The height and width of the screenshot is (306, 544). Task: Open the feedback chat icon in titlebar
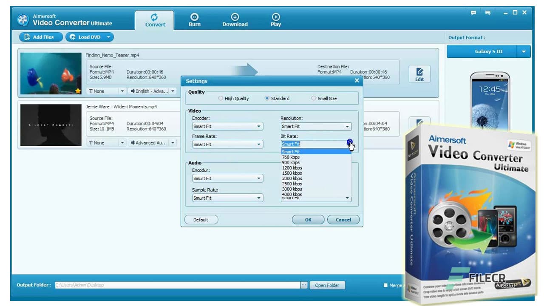[473, 13]
